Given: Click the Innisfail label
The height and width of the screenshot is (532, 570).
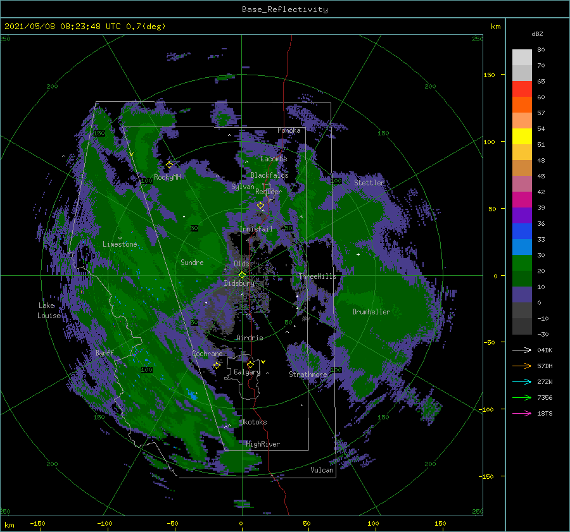Looking at the screenshot, I should coord(256,229).
